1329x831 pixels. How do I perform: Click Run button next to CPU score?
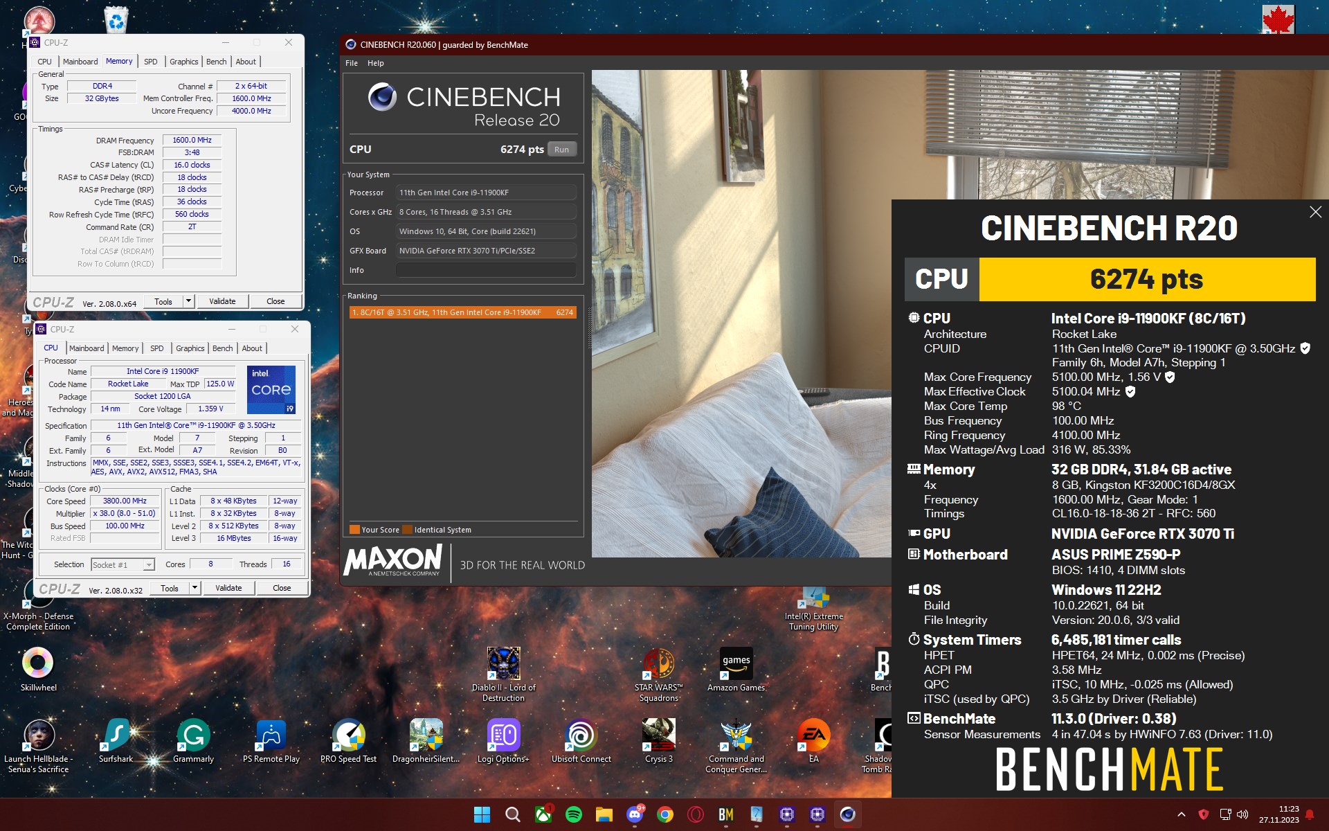pyautogui.click(x=561, y=150)
